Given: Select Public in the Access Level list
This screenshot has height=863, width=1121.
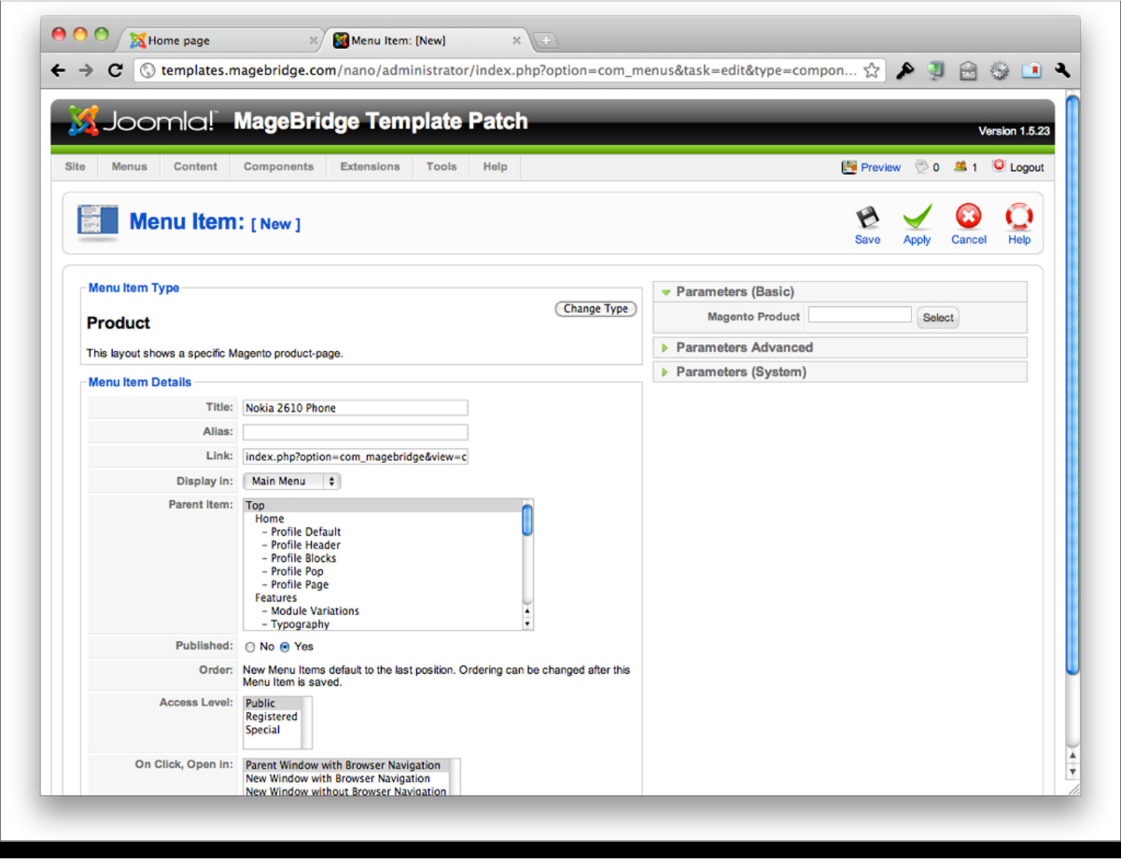Looking at the screenshot, I should [273, 704].
